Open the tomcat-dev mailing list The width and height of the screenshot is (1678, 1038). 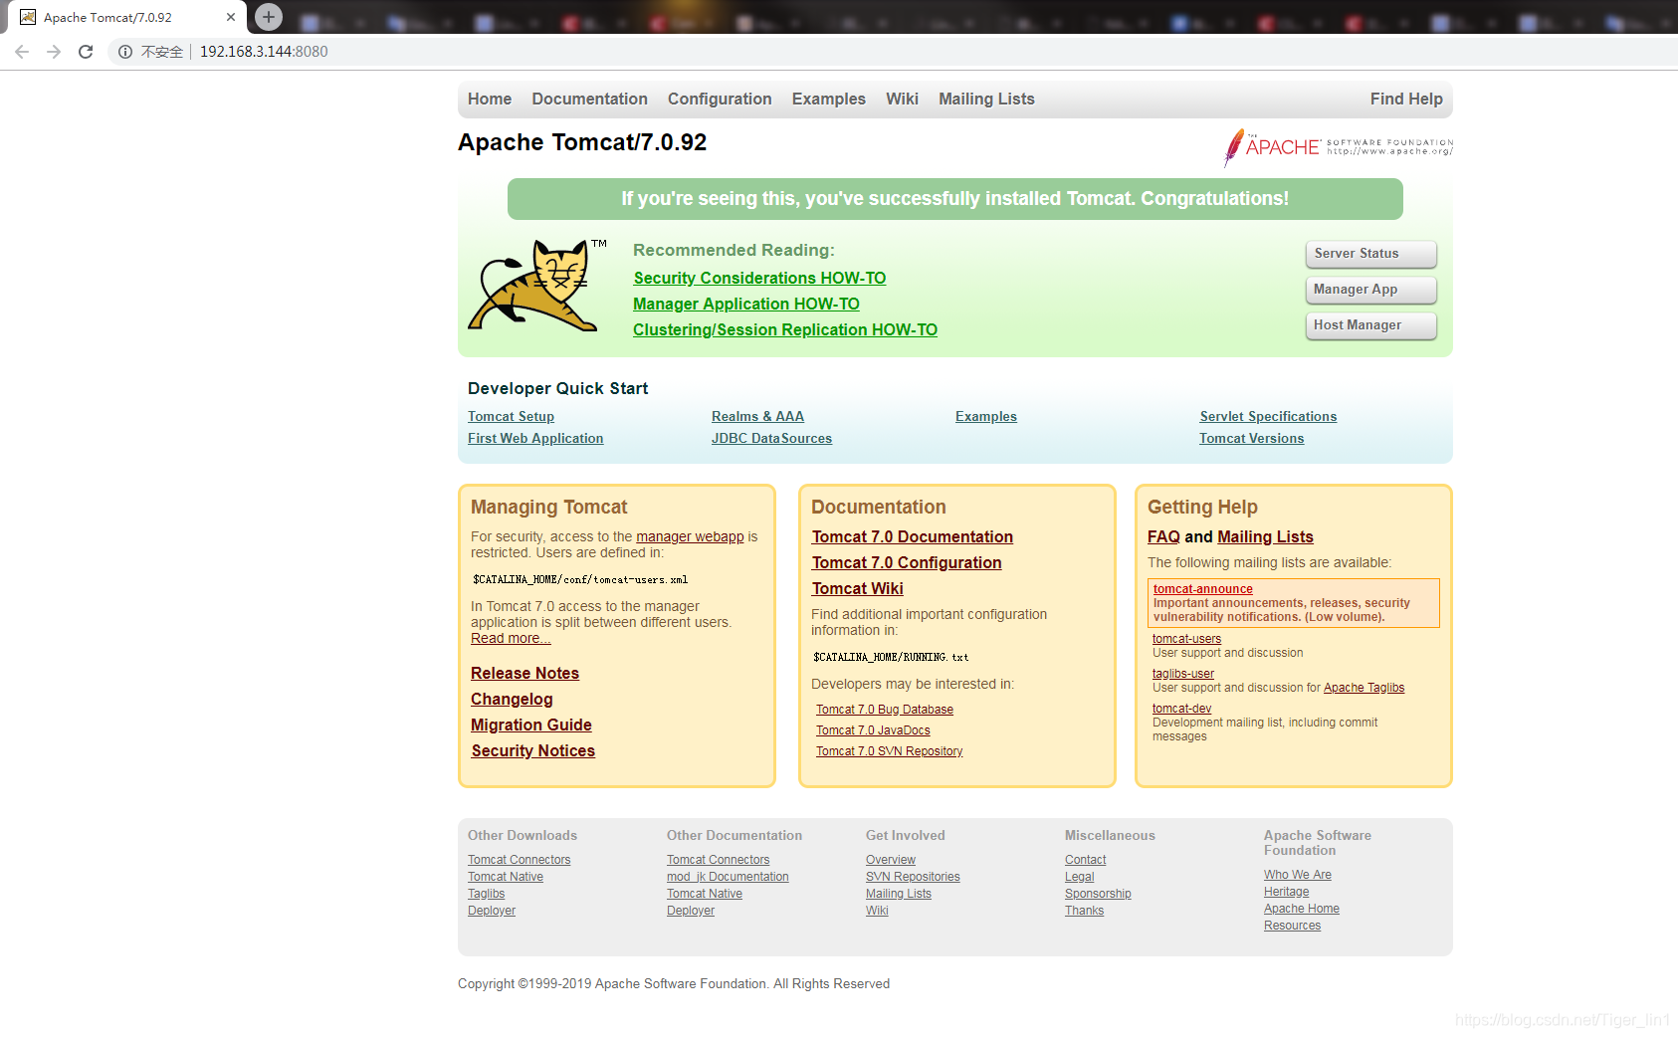coord(1181,709)
